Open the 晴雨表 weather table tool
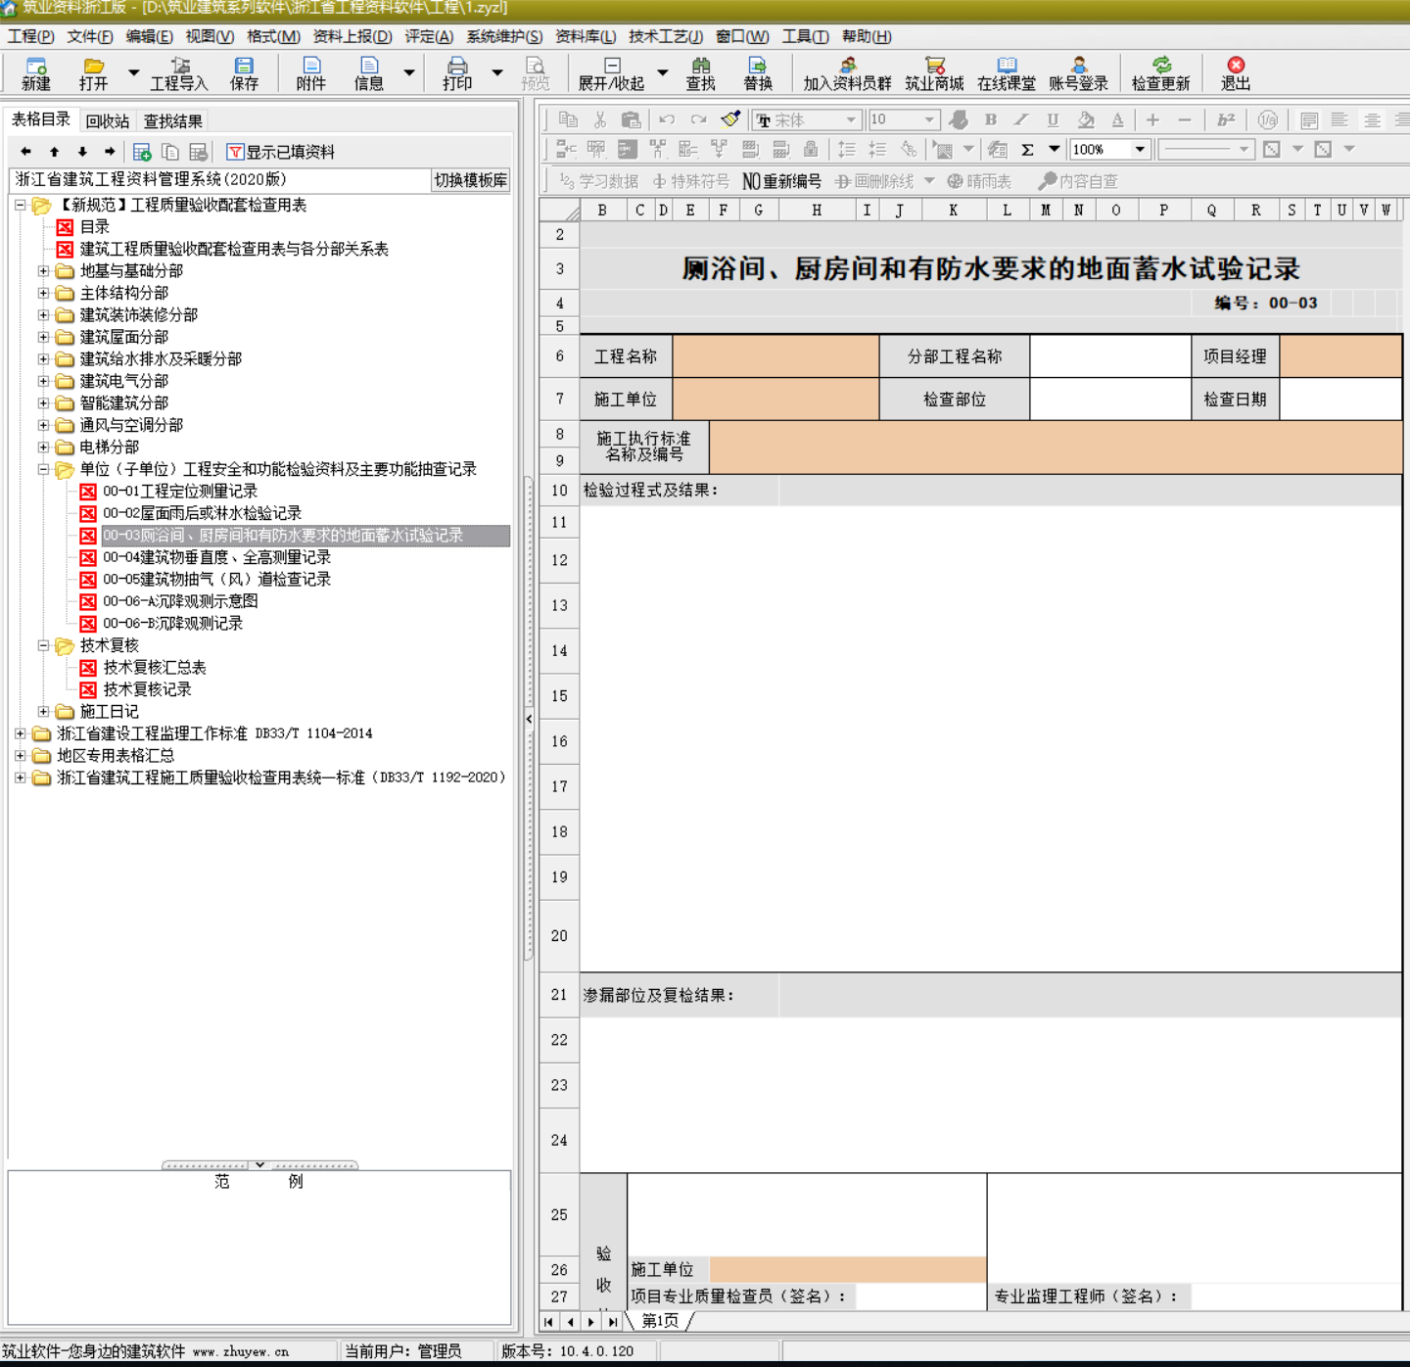Viewport: 1410px width, 1367px height. 979,181
